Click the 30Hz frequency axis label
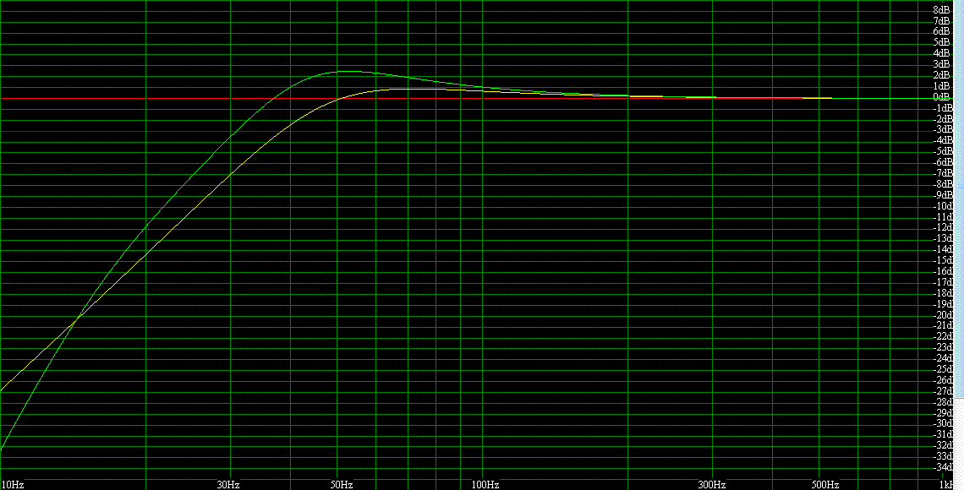 coord(228,484)
